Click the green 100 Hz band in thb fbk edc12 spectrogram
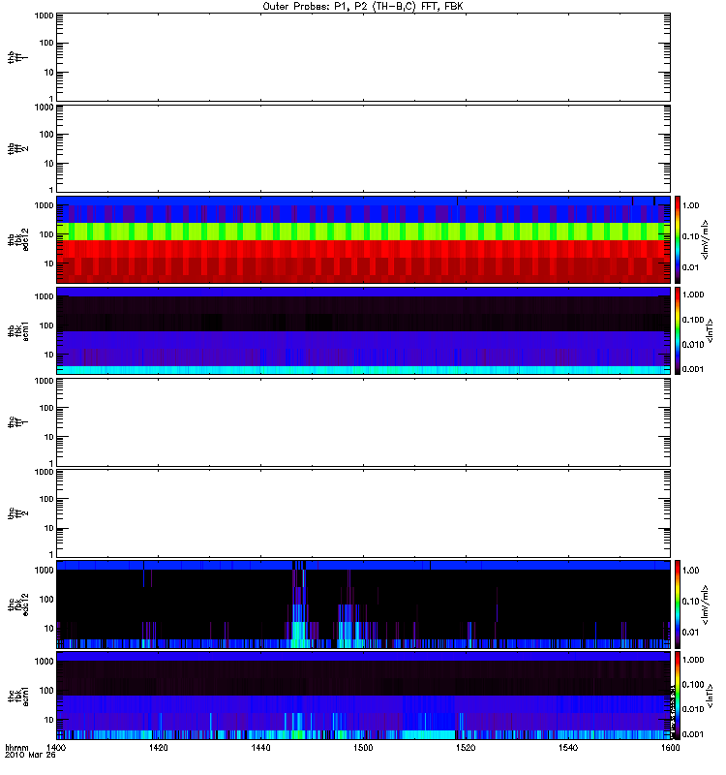Viewport: 726px width, 775px height. [363, 232]
